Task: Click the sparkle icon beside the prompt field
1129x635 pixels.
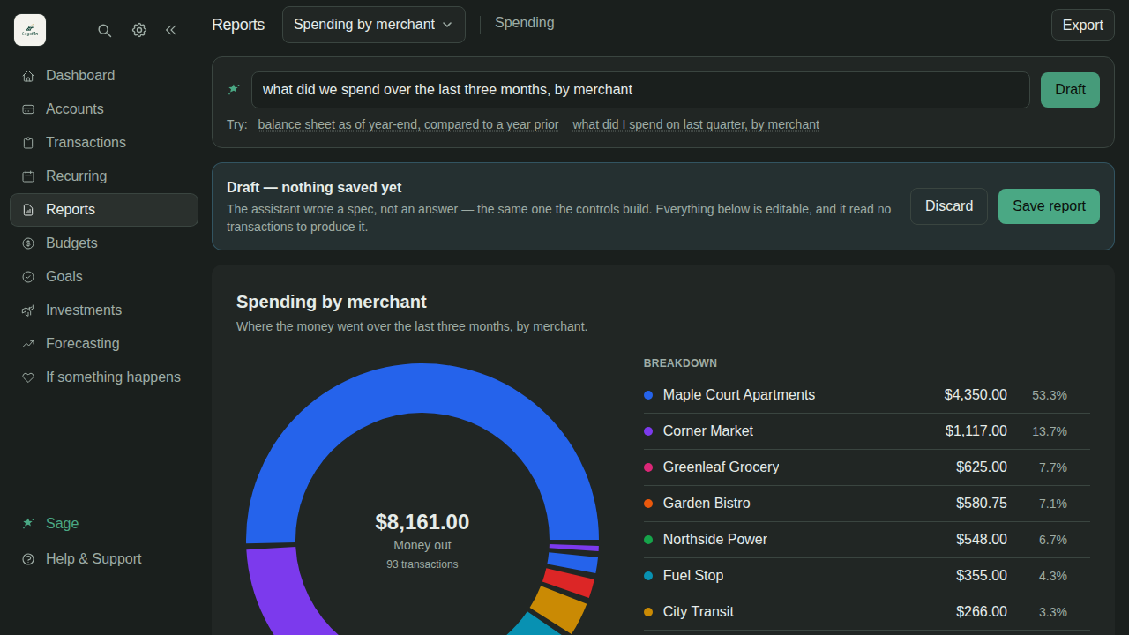Action: click(x=234, y=89)
